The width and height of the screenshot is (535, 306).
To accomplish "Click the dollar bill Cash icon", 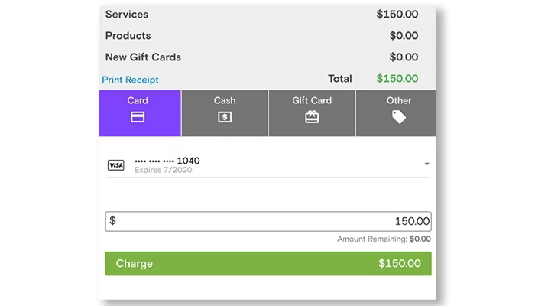I will (225, 117).
